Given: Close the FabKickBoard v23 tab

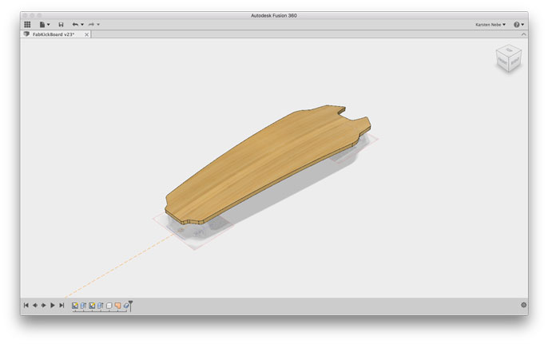Looking at the screenshot, I should (x=86, y=34).
